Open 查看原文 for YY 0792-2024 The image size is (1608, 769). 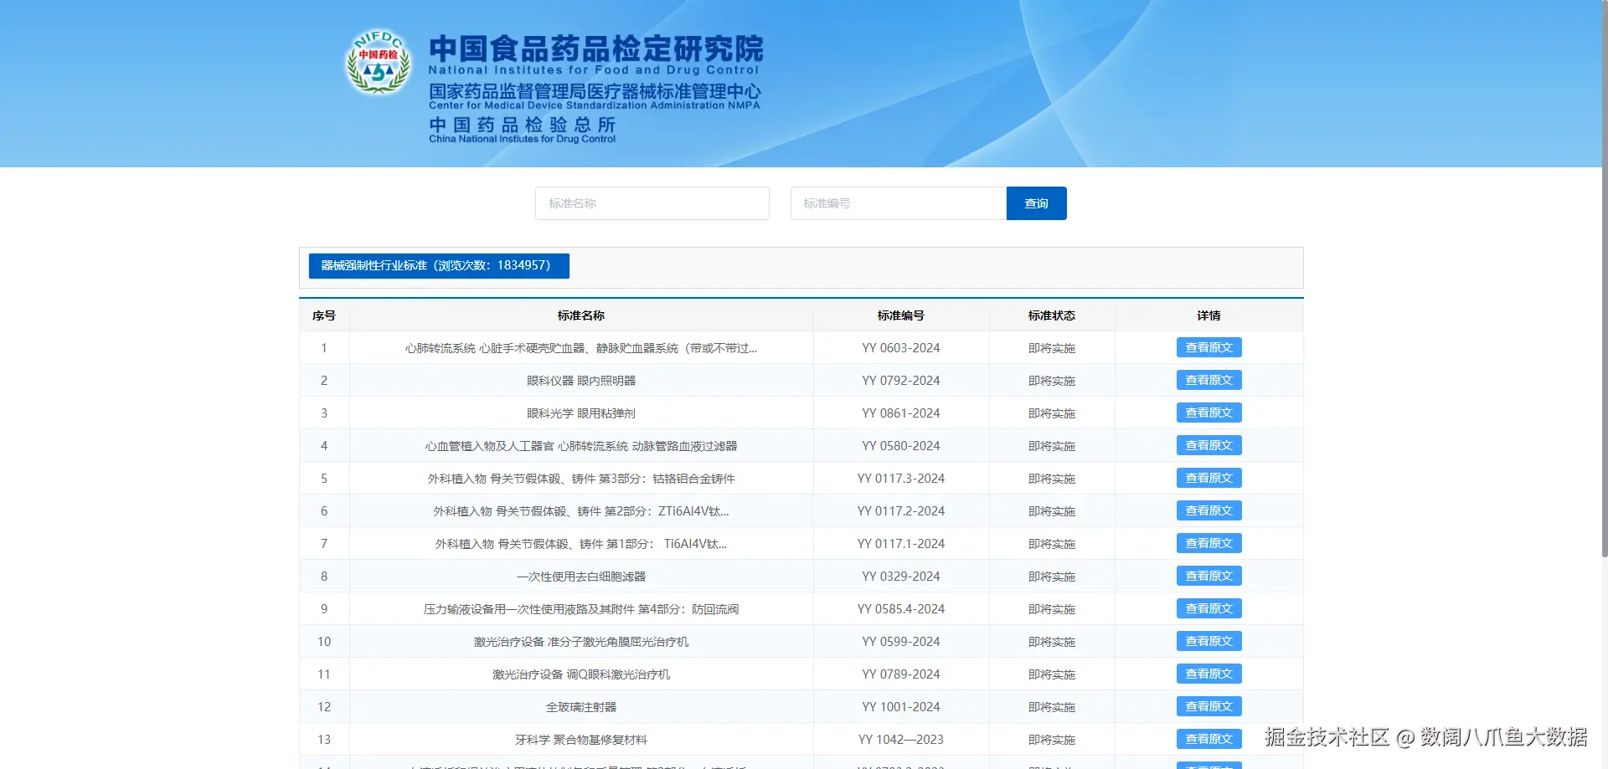click(x=1209, y=380)
